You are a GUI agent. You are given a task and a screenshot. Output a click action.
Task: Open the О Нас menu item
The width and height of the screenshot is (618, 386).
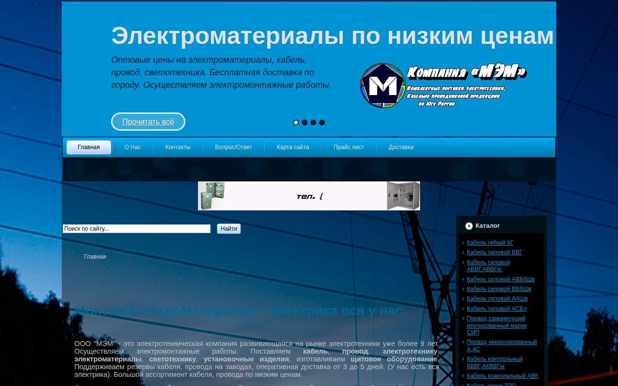pyautogui.click(x=133, y=147)
